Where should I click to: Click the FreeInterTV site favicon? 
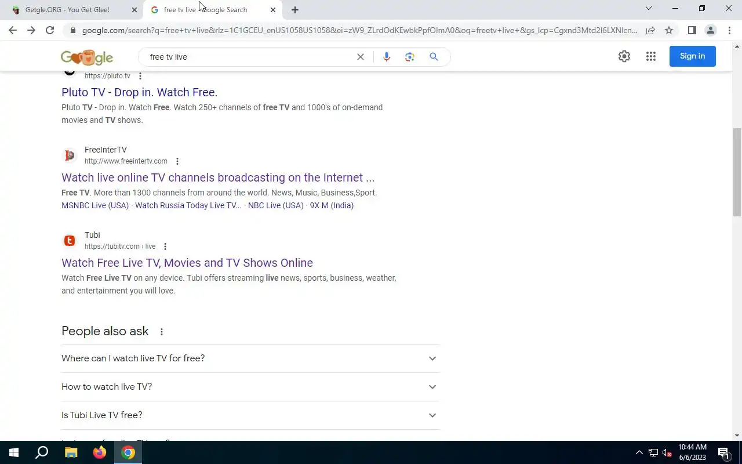pos(70,155)
